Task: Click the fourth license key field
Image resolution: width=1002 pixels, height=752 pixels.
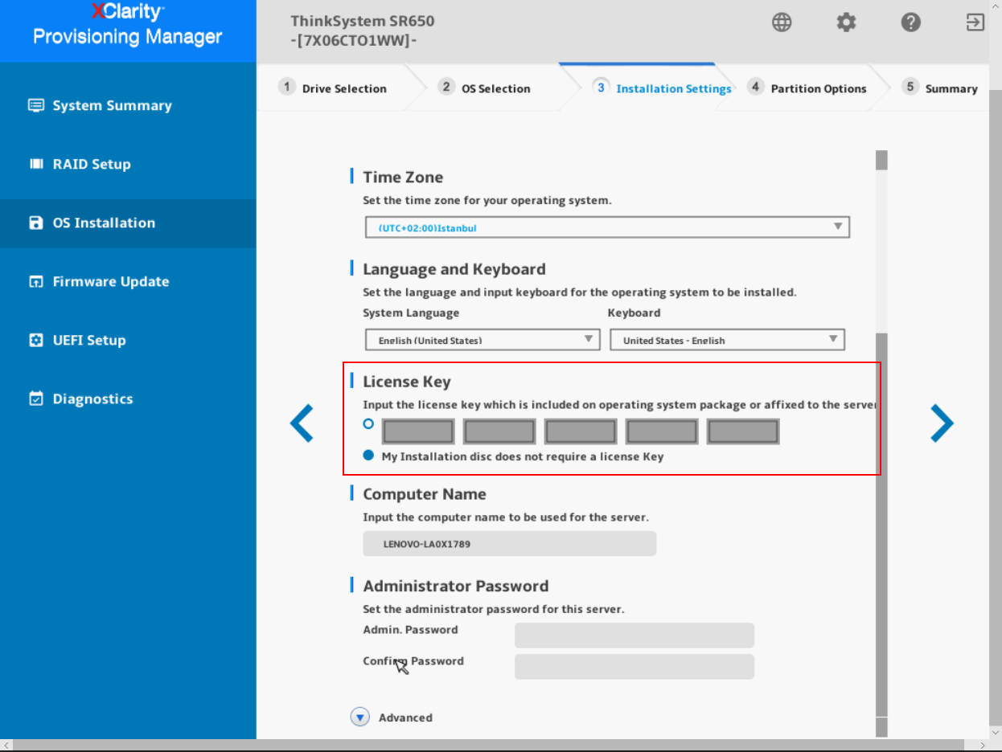Action: (x=662, y=431)
